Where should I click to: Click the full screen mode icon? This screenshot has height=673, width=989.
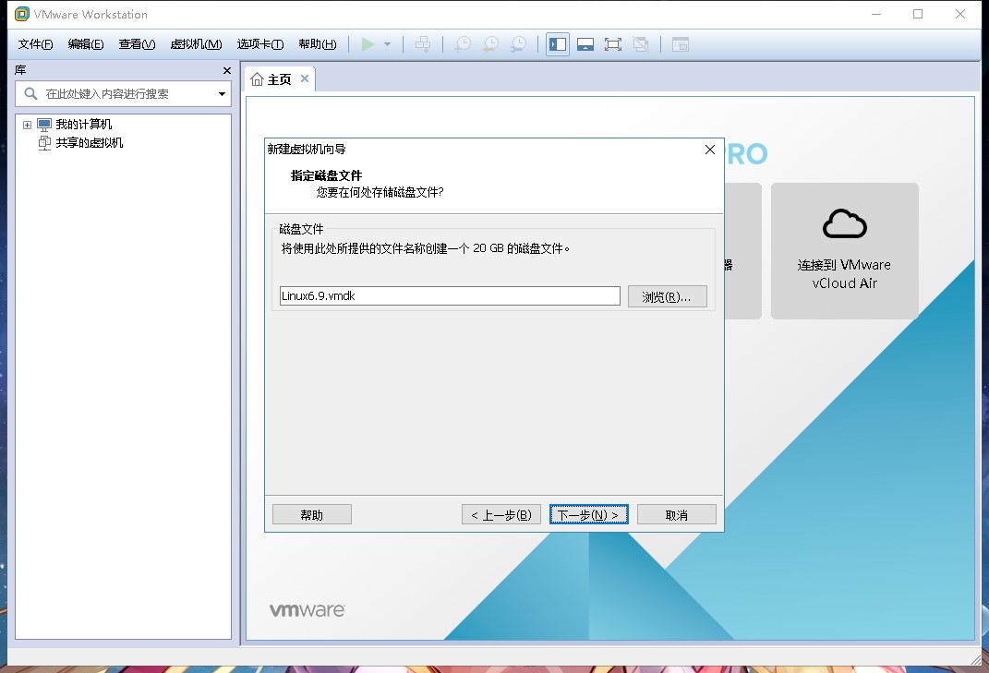pos(613,44)
